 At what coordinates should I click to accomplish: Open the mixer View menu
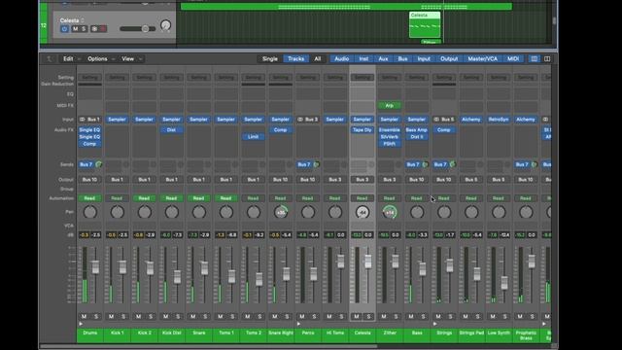[131, 58]
